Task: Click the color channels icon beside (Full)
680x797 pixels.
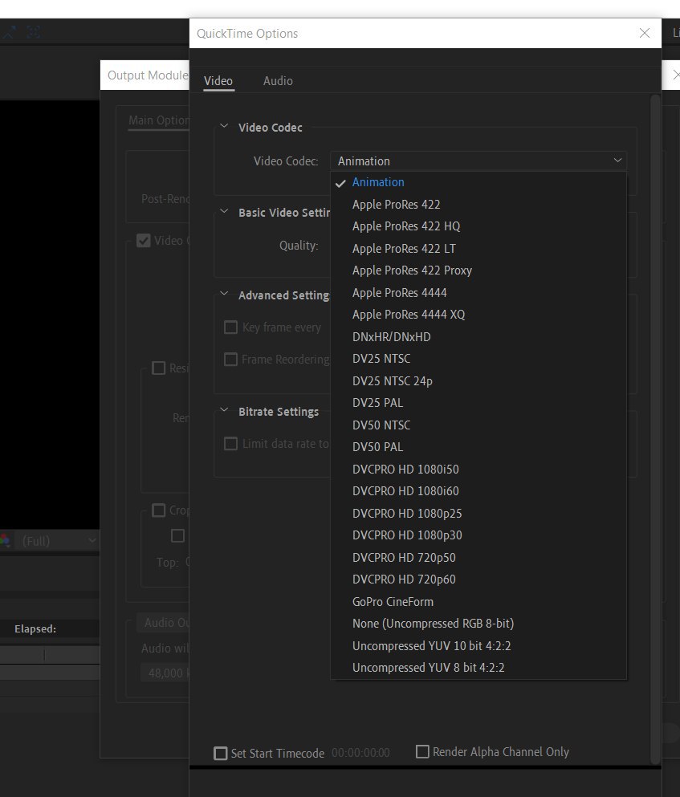Action: click(x=6, y=541)
